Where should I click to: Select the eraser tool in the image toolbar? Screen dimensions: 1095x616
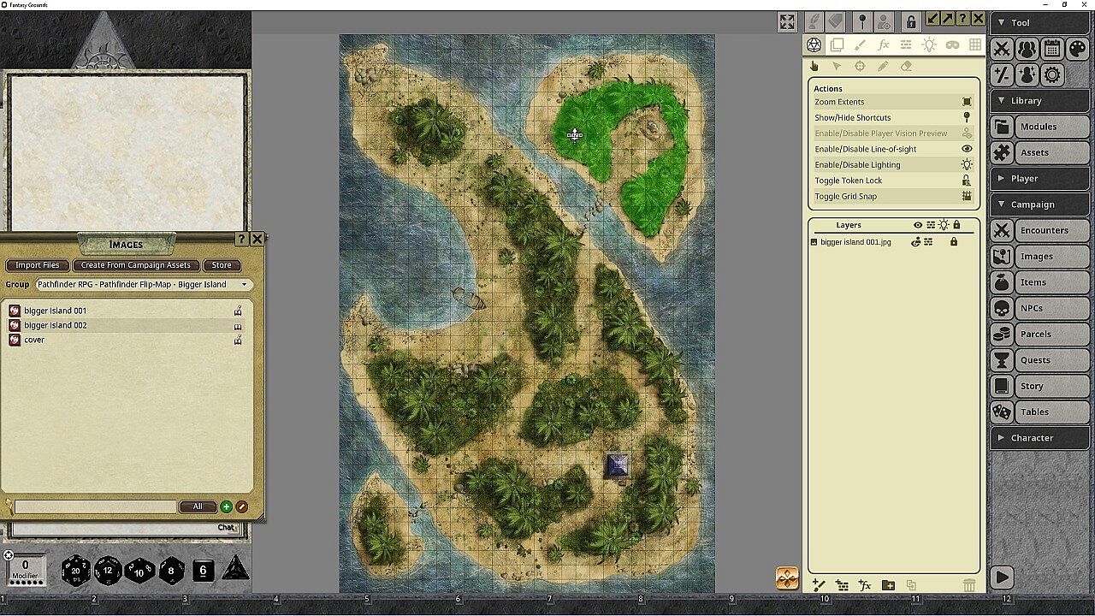click(x=906, y=66)
